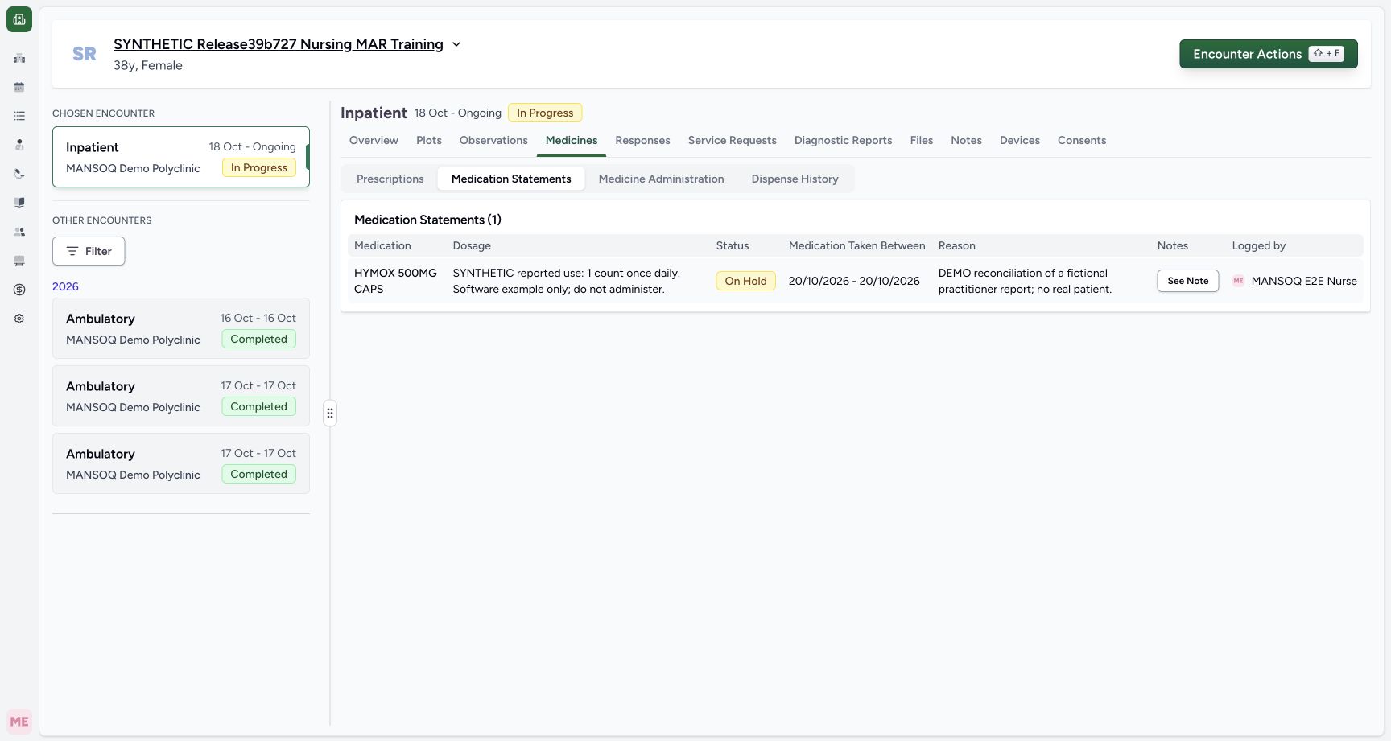Open the Consents tab
The width and height of the screenshot is (1391, 741).
coord(1082,140)
